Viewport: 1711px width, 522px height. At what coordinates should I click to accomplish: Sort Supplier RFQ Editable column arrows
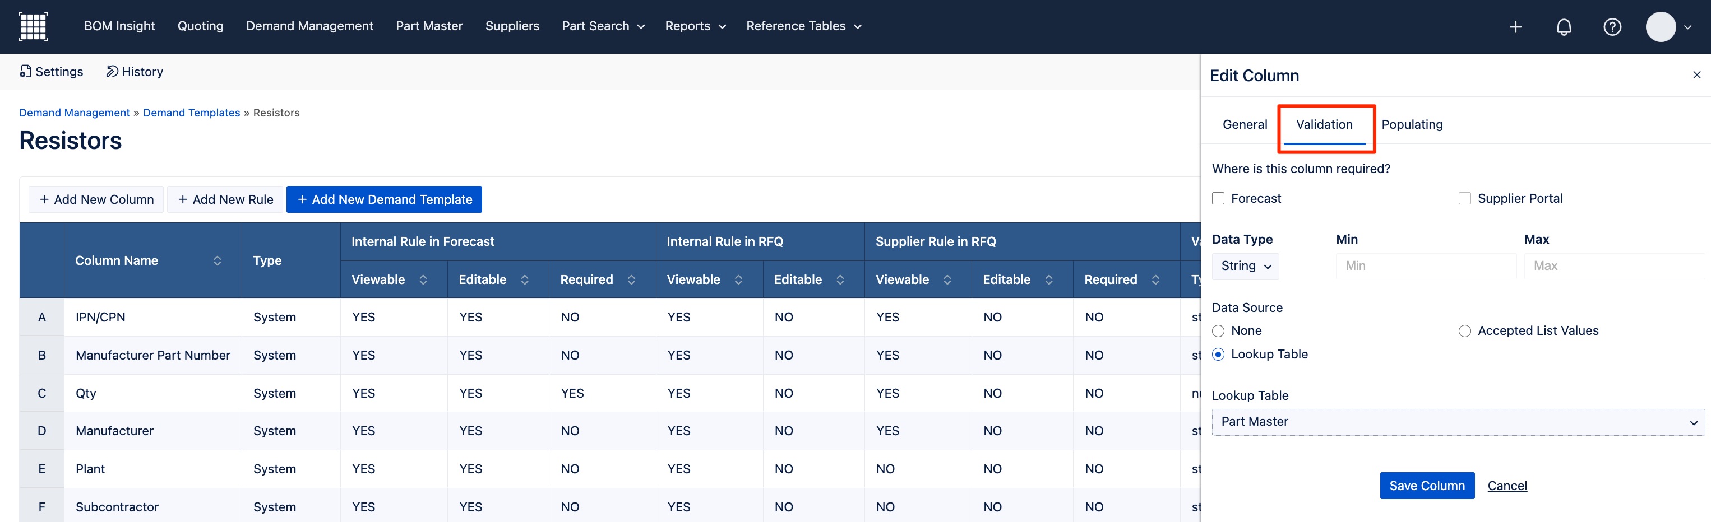click(x=1049, y=280)
